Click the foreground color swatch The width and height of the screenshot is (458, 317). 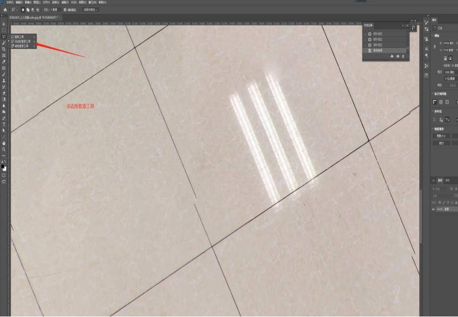pyautogui.click(x=3, y=166)
